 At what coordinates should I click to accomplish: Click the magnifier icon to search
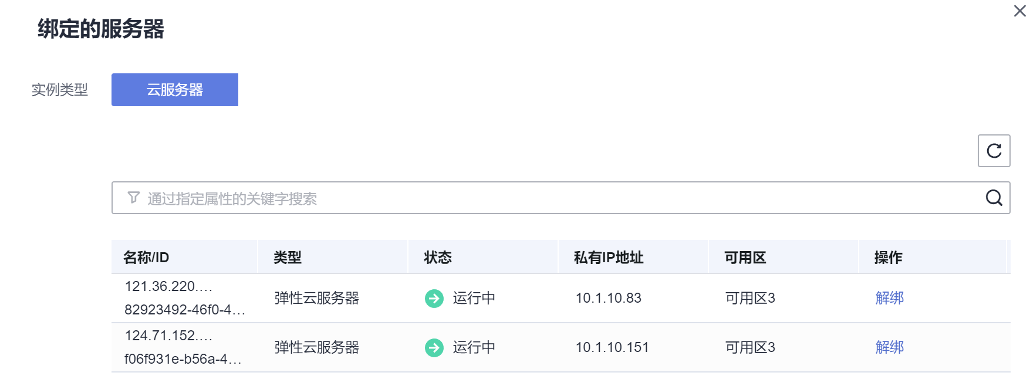[994, 198]
